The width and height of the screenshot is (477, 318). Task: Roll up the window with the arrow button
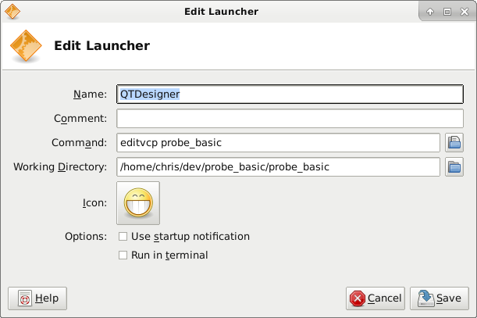[x=430, y=12]
